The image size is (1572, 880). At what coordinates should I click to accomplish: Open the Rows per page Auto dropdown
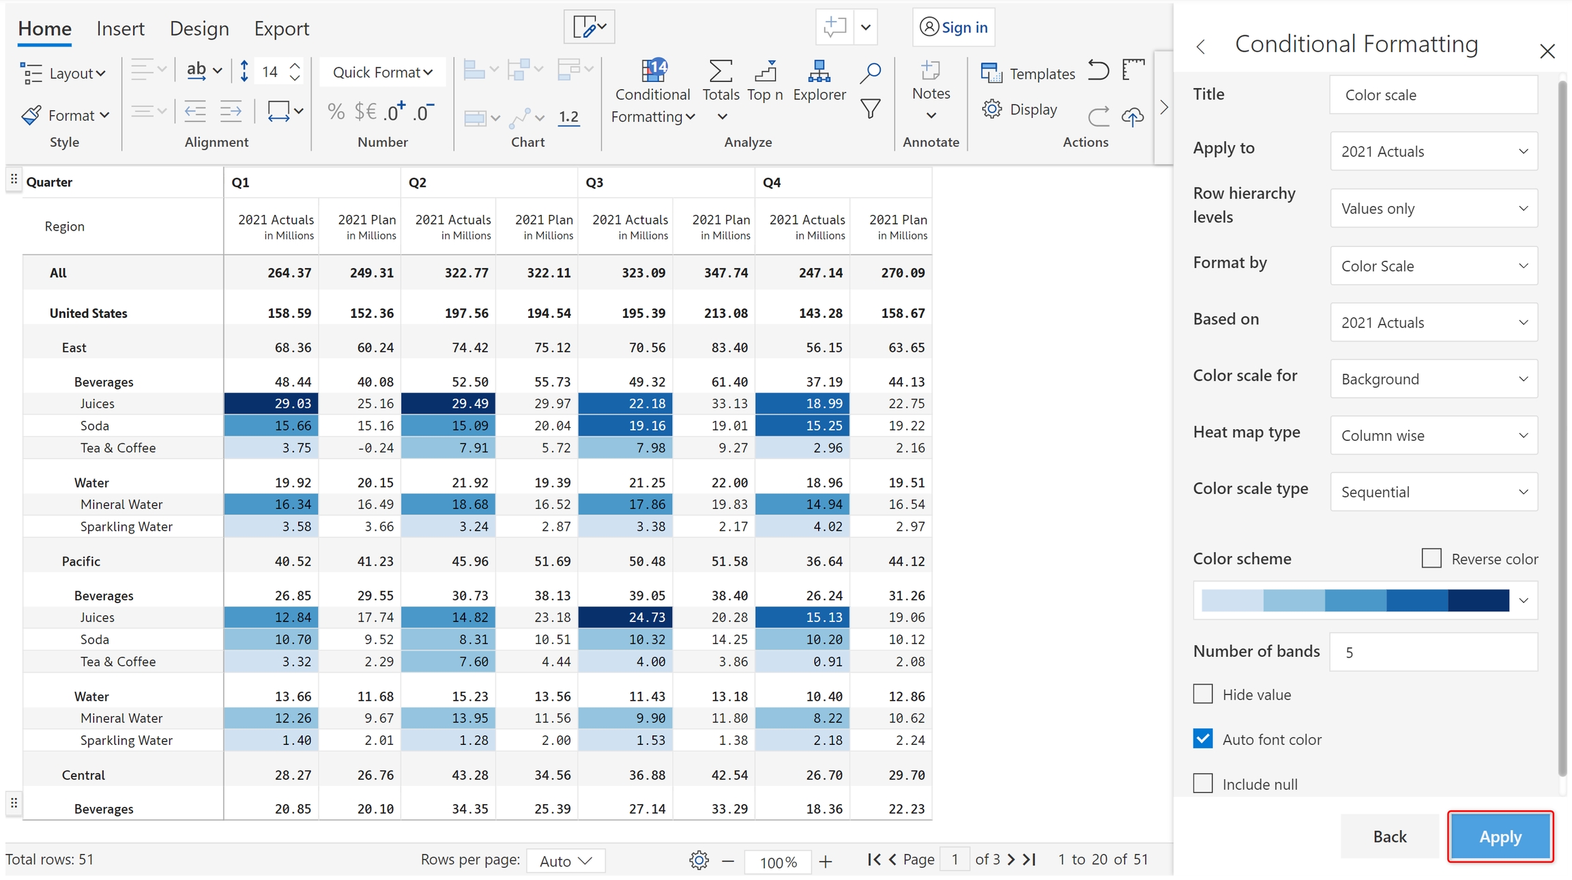565,861
